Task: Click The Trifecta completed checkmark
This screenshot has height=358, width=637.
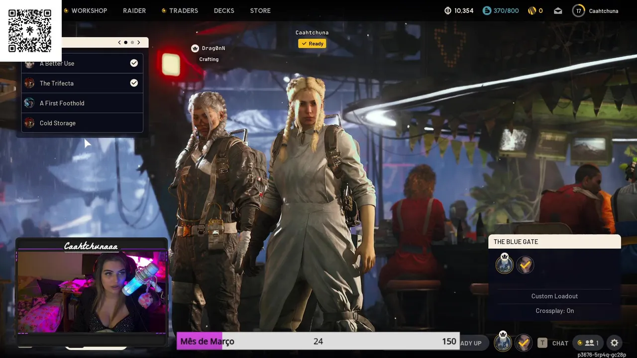Action: tap(134, 83)
